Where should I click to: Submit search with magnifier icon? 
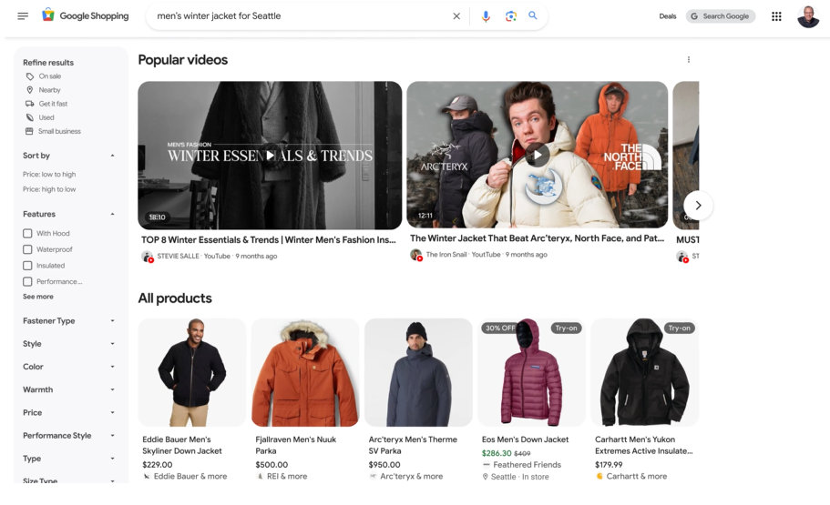(x=533, y=15)
